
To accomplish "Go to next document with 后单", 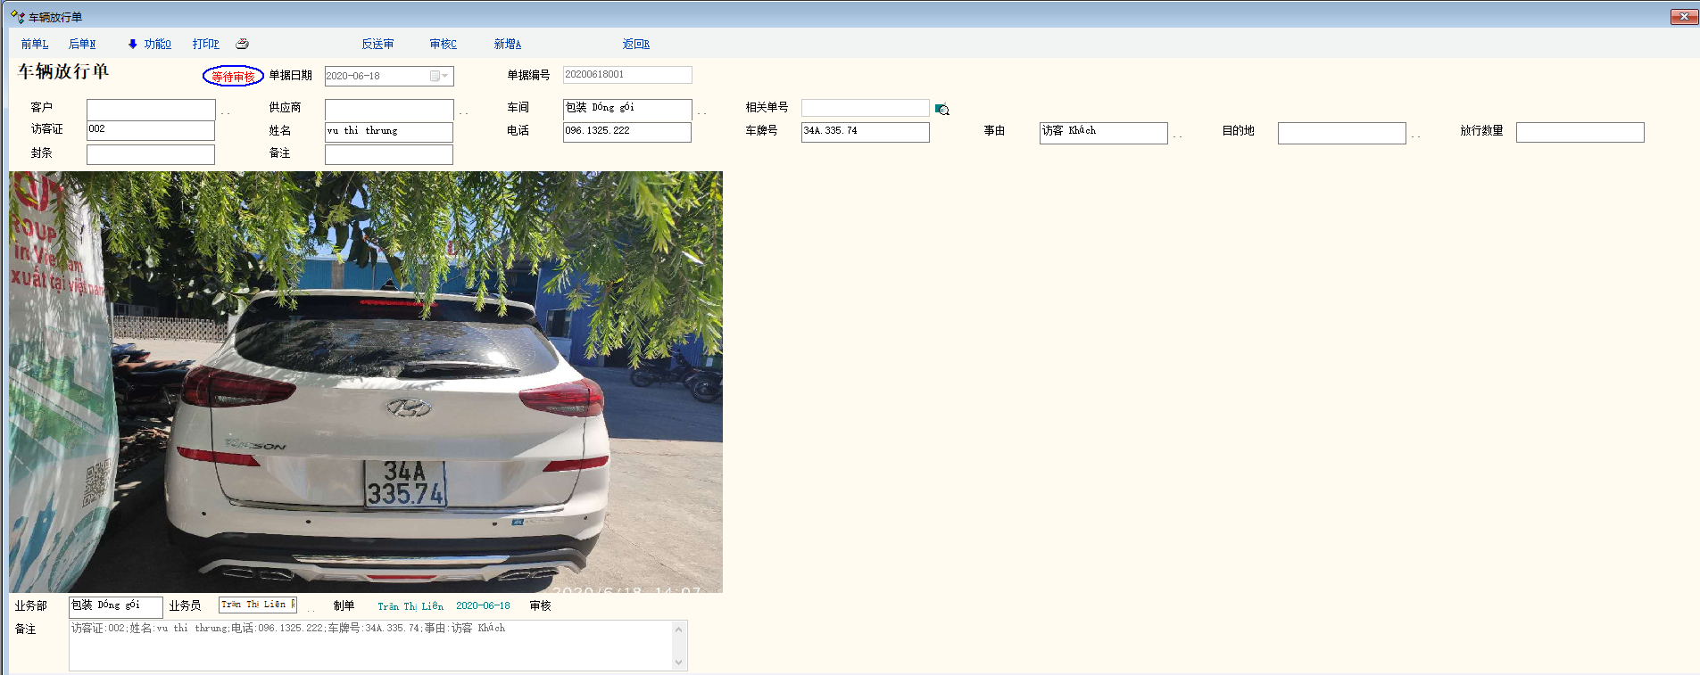I will (x=82, y=44).
